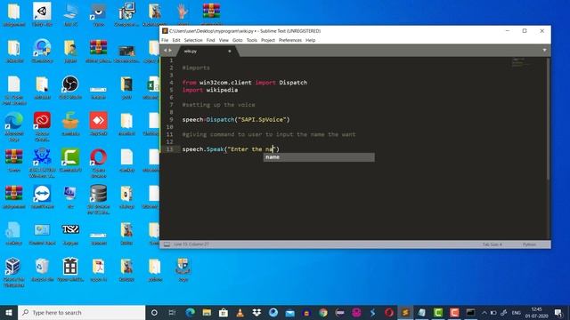Open the Edit menu
This screenshot has width=570, height=320.
(x=176, y=40)
